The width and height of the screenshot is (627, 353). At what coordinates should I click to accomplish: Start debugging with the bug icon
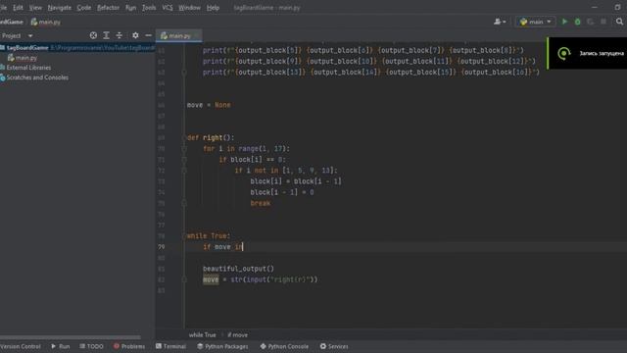coord(577,22)
